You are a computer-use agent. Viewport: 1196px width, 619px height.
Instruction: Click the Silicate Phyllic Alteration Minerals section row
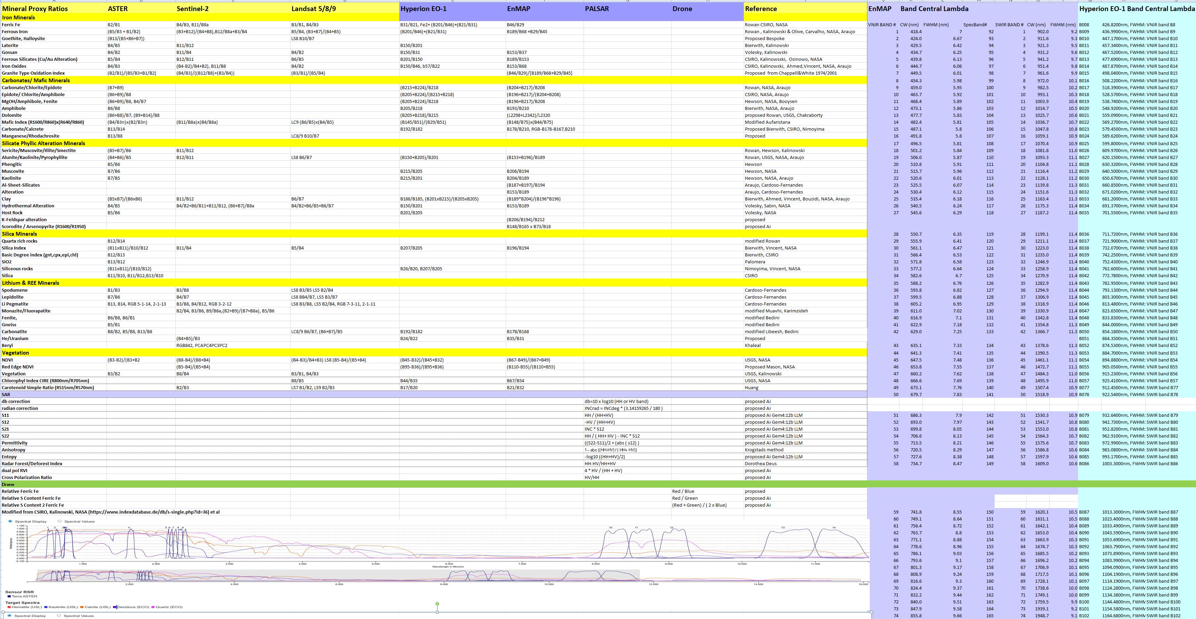pyautogui.click(x=433, y=143)
